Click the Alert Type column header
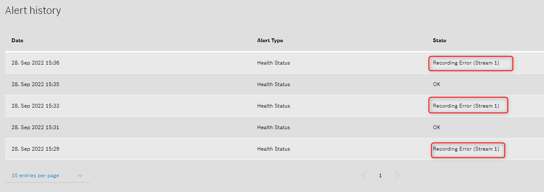Image resolution: width=544 pixels, height=192 pixels. click(270, 41)
